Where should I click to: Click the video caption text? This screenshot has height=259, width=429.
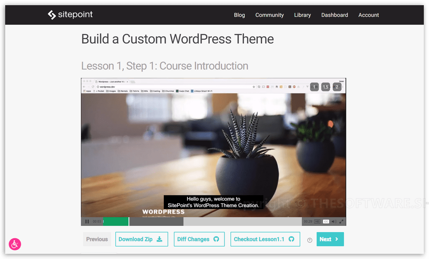213,202
